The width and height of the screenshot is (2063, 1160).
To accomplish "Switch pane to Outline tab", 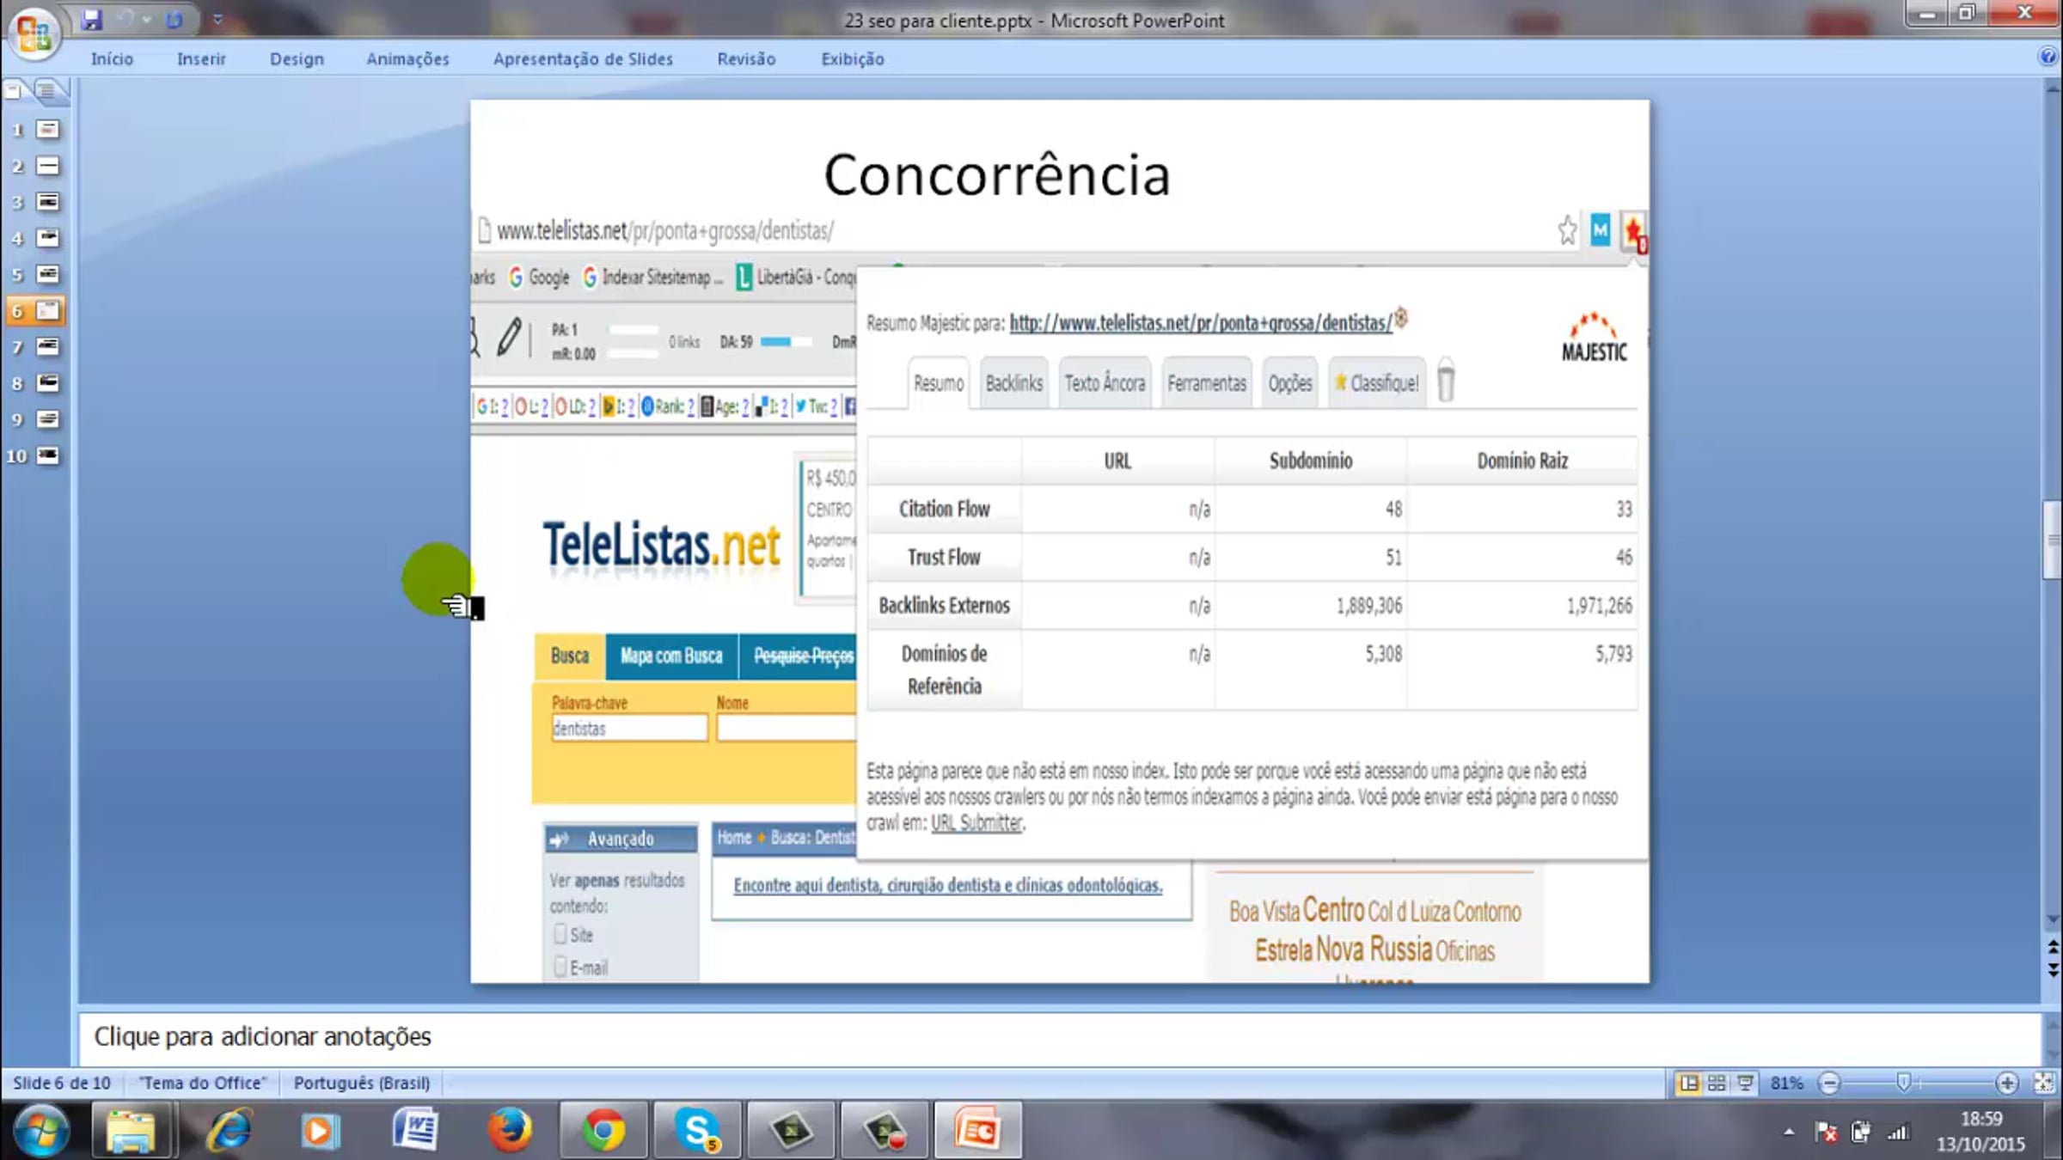I will [48, 89].
